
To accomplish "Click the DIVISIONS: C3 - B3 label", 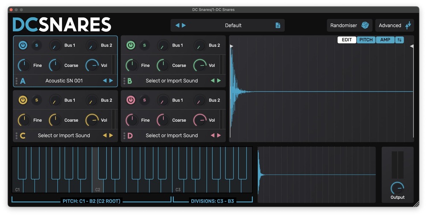I will click(212, 201).
